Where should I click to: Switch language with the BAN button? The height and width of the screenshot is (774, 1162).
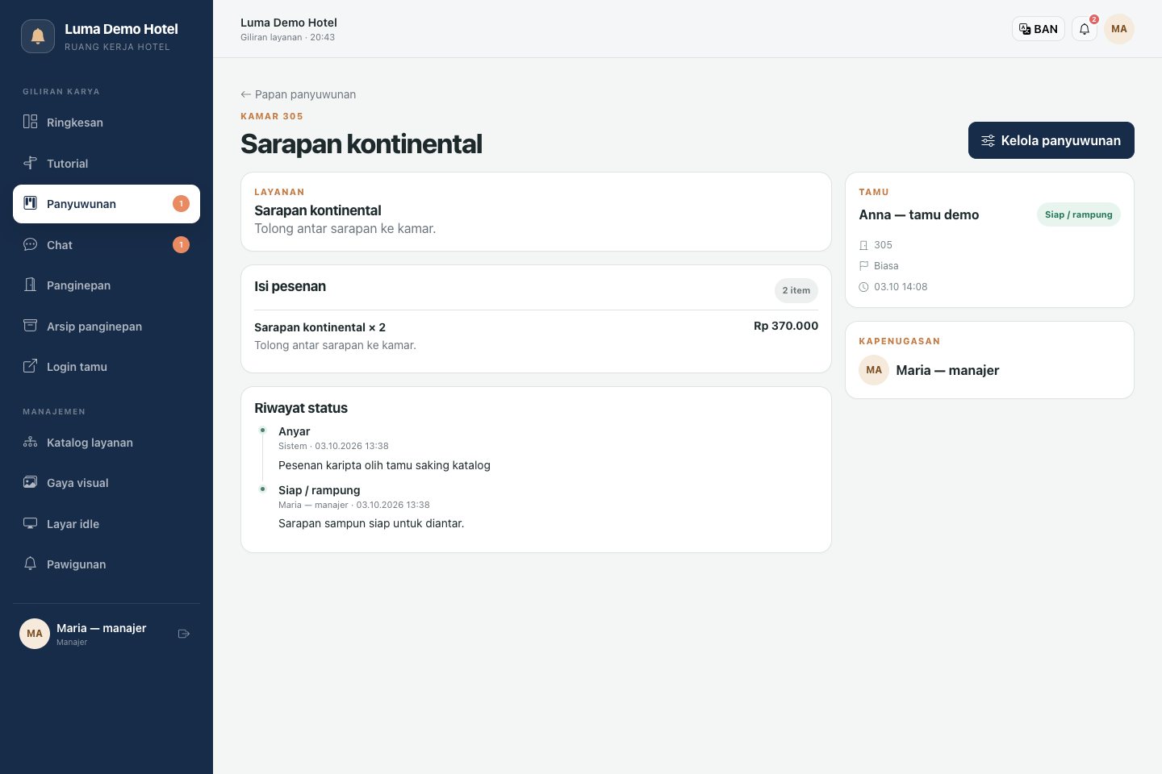1039,29
